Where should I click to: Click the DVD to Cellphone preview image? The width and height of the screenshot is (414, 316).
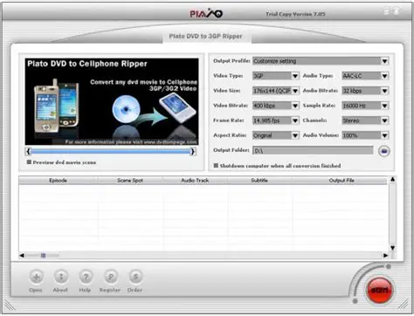tap(112, 101)
